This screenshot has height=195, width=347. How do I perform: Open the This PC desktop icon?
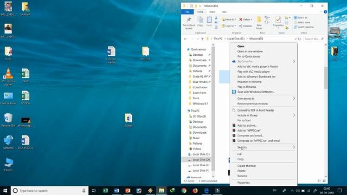point(8,165)
